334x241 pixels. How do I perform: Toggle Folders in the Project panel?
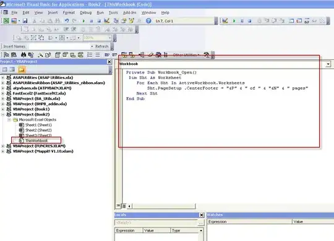pyautogui.click(x=22, y=69)
